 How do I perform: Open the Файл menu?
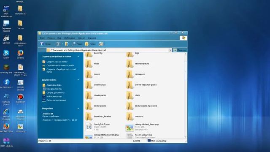(x=42, y=38)
